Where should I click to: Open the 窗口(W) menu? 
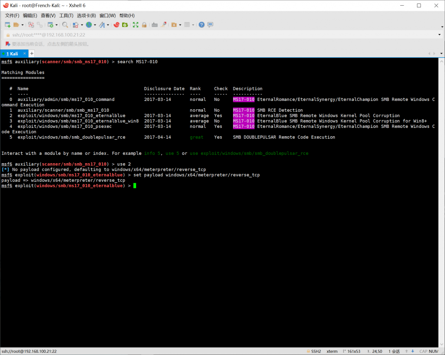pos(108,16)
